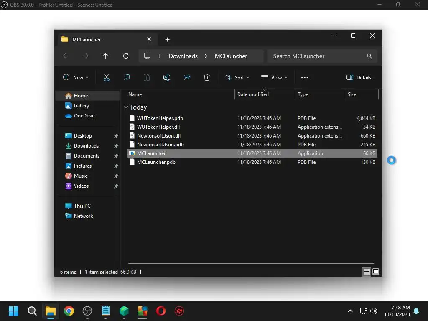
Task: Click MCLauncher in the address breadcrumb
Action: coord(231,56)
